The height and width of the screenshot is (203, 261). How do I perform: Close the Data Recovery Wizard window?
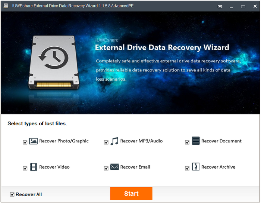254,6
